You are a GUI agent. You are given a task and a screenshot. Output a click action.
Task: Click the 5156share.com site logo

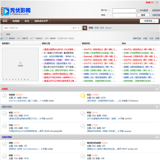pos(16,11)
